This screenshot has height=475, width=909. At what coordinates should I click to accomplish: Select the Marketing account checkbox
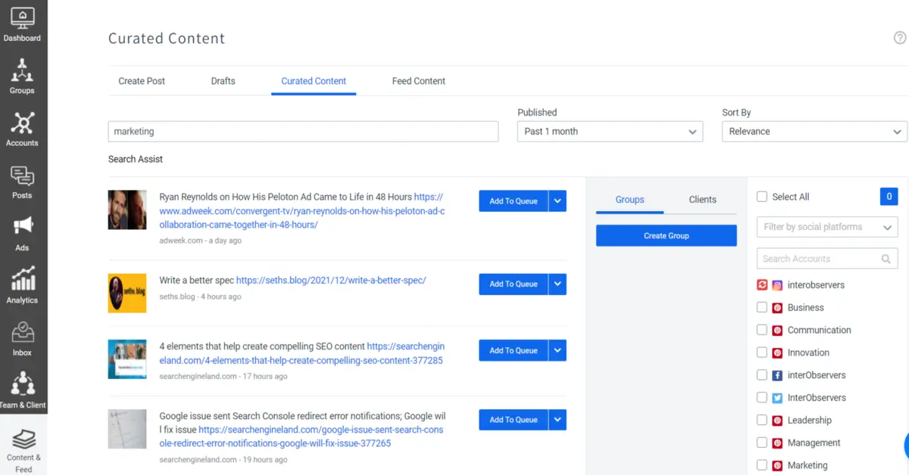761,464
